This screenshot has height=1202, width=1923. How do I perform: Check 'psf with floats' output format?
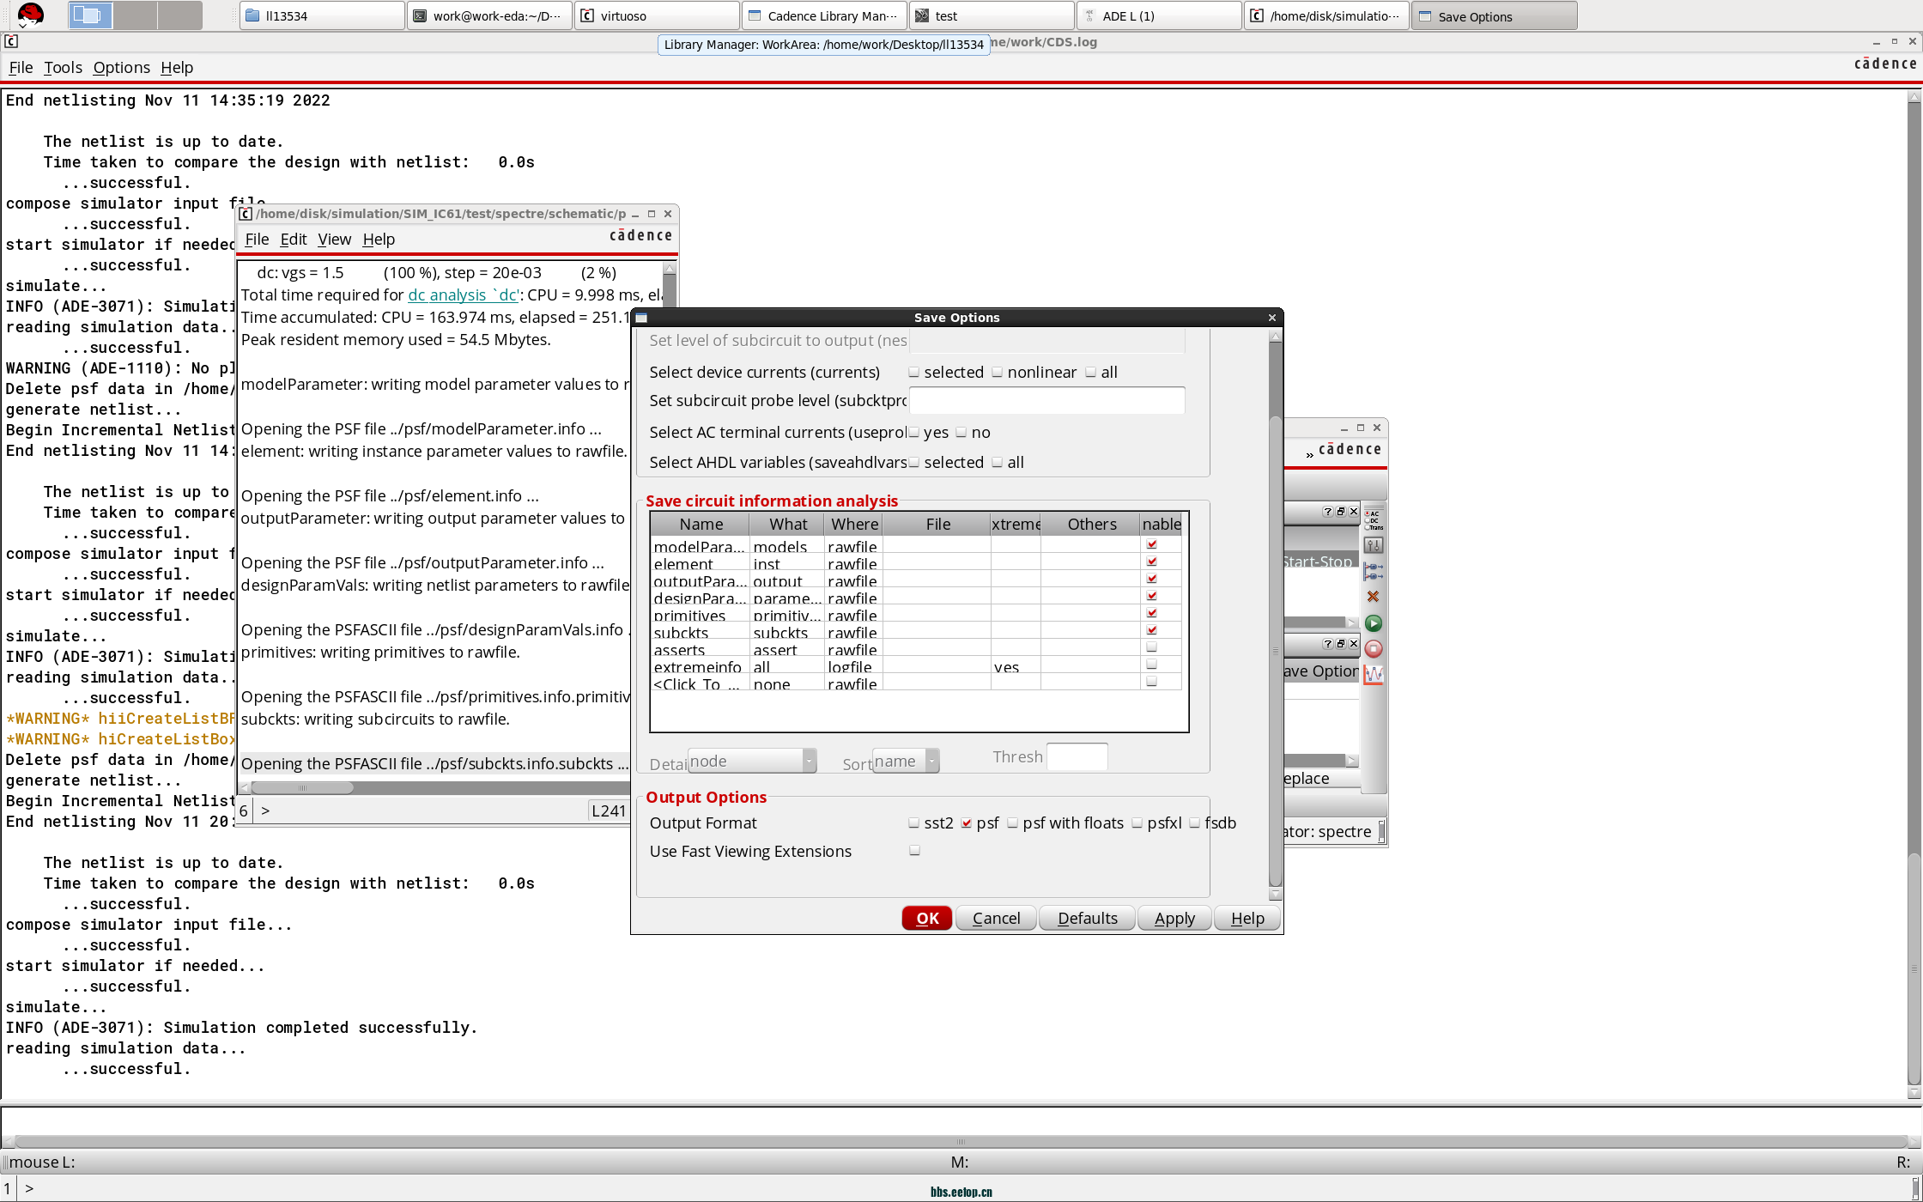tap(1013, 823)
